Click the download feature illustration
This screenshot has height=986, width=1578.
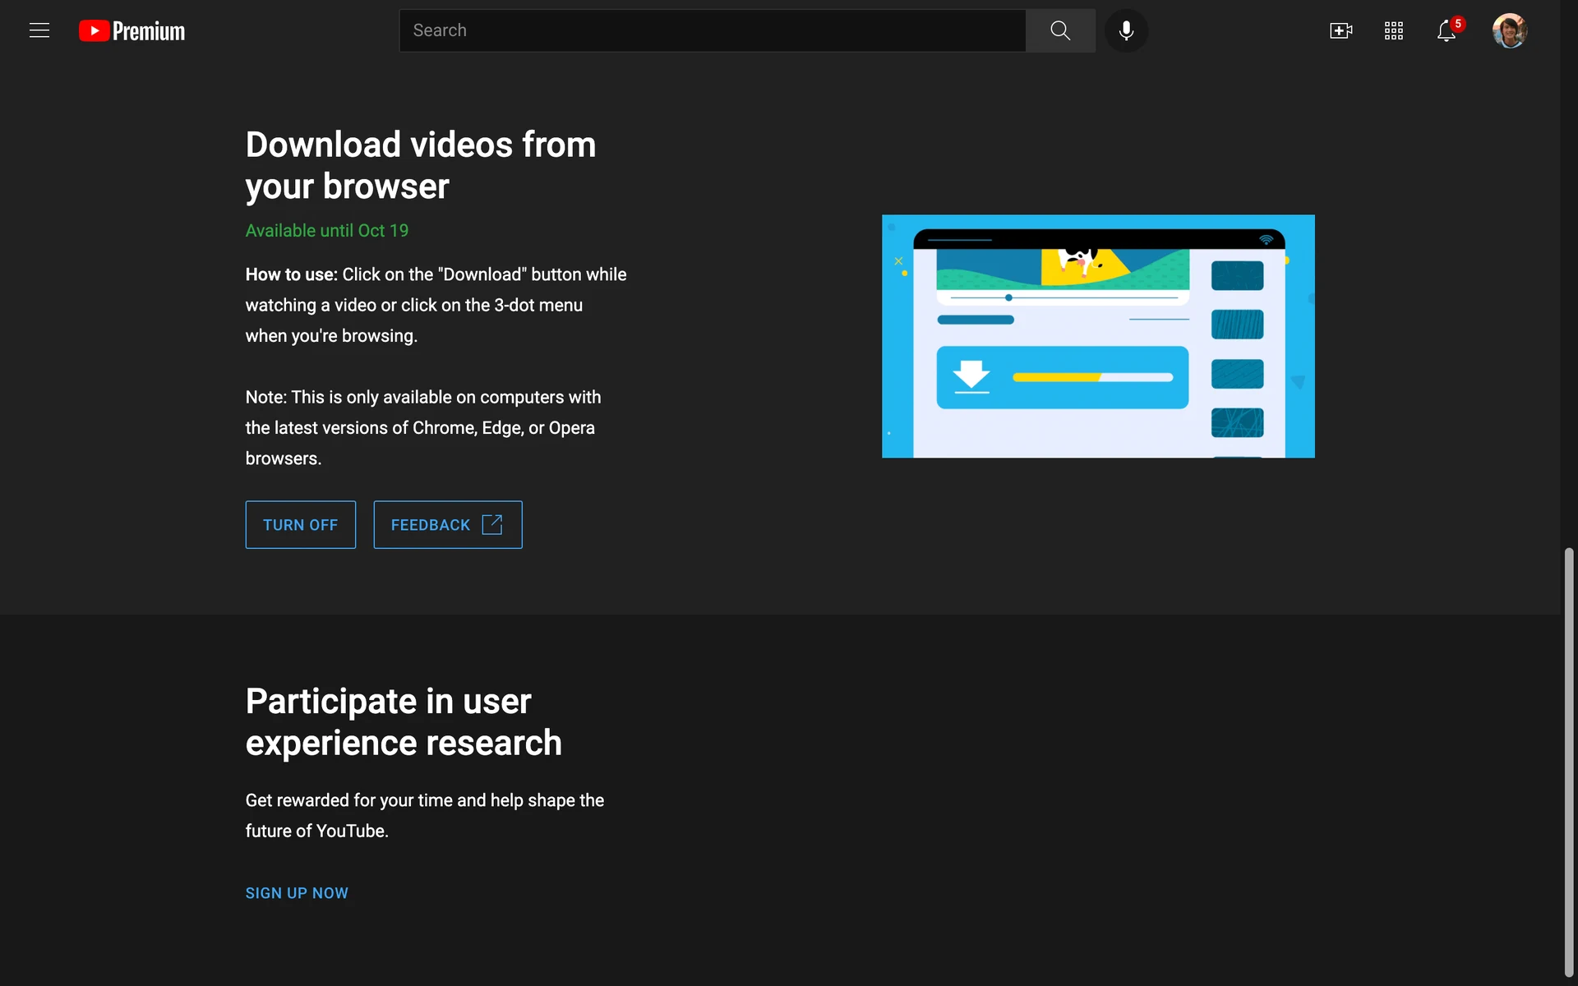[1098, 336]
